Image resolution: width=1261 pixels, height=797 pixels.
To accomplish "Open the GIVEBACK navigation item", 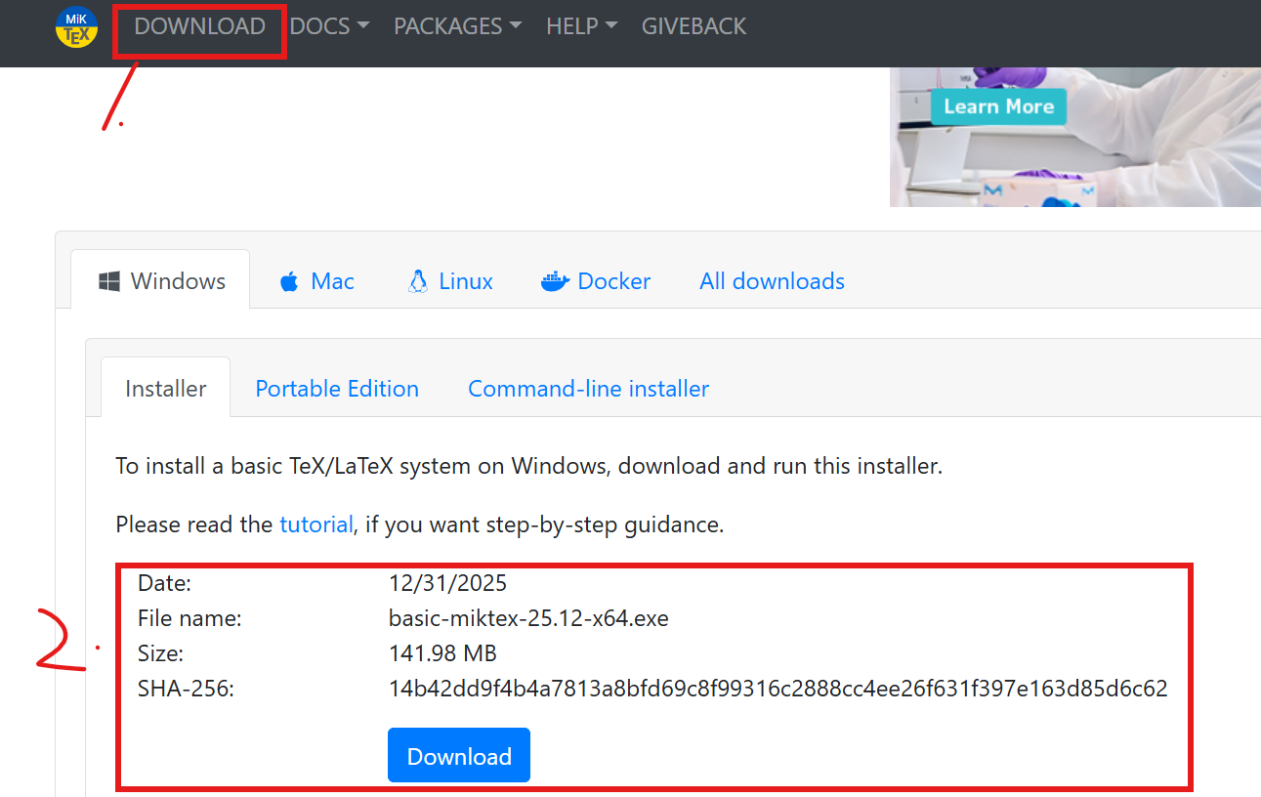I will 694,26.
